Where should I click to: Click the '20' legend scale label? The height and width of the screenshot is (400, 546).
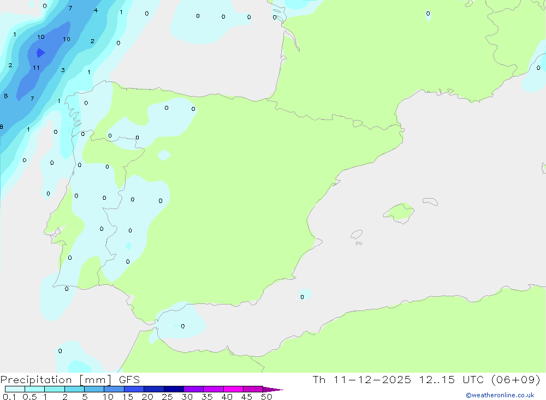click(147, 397)
